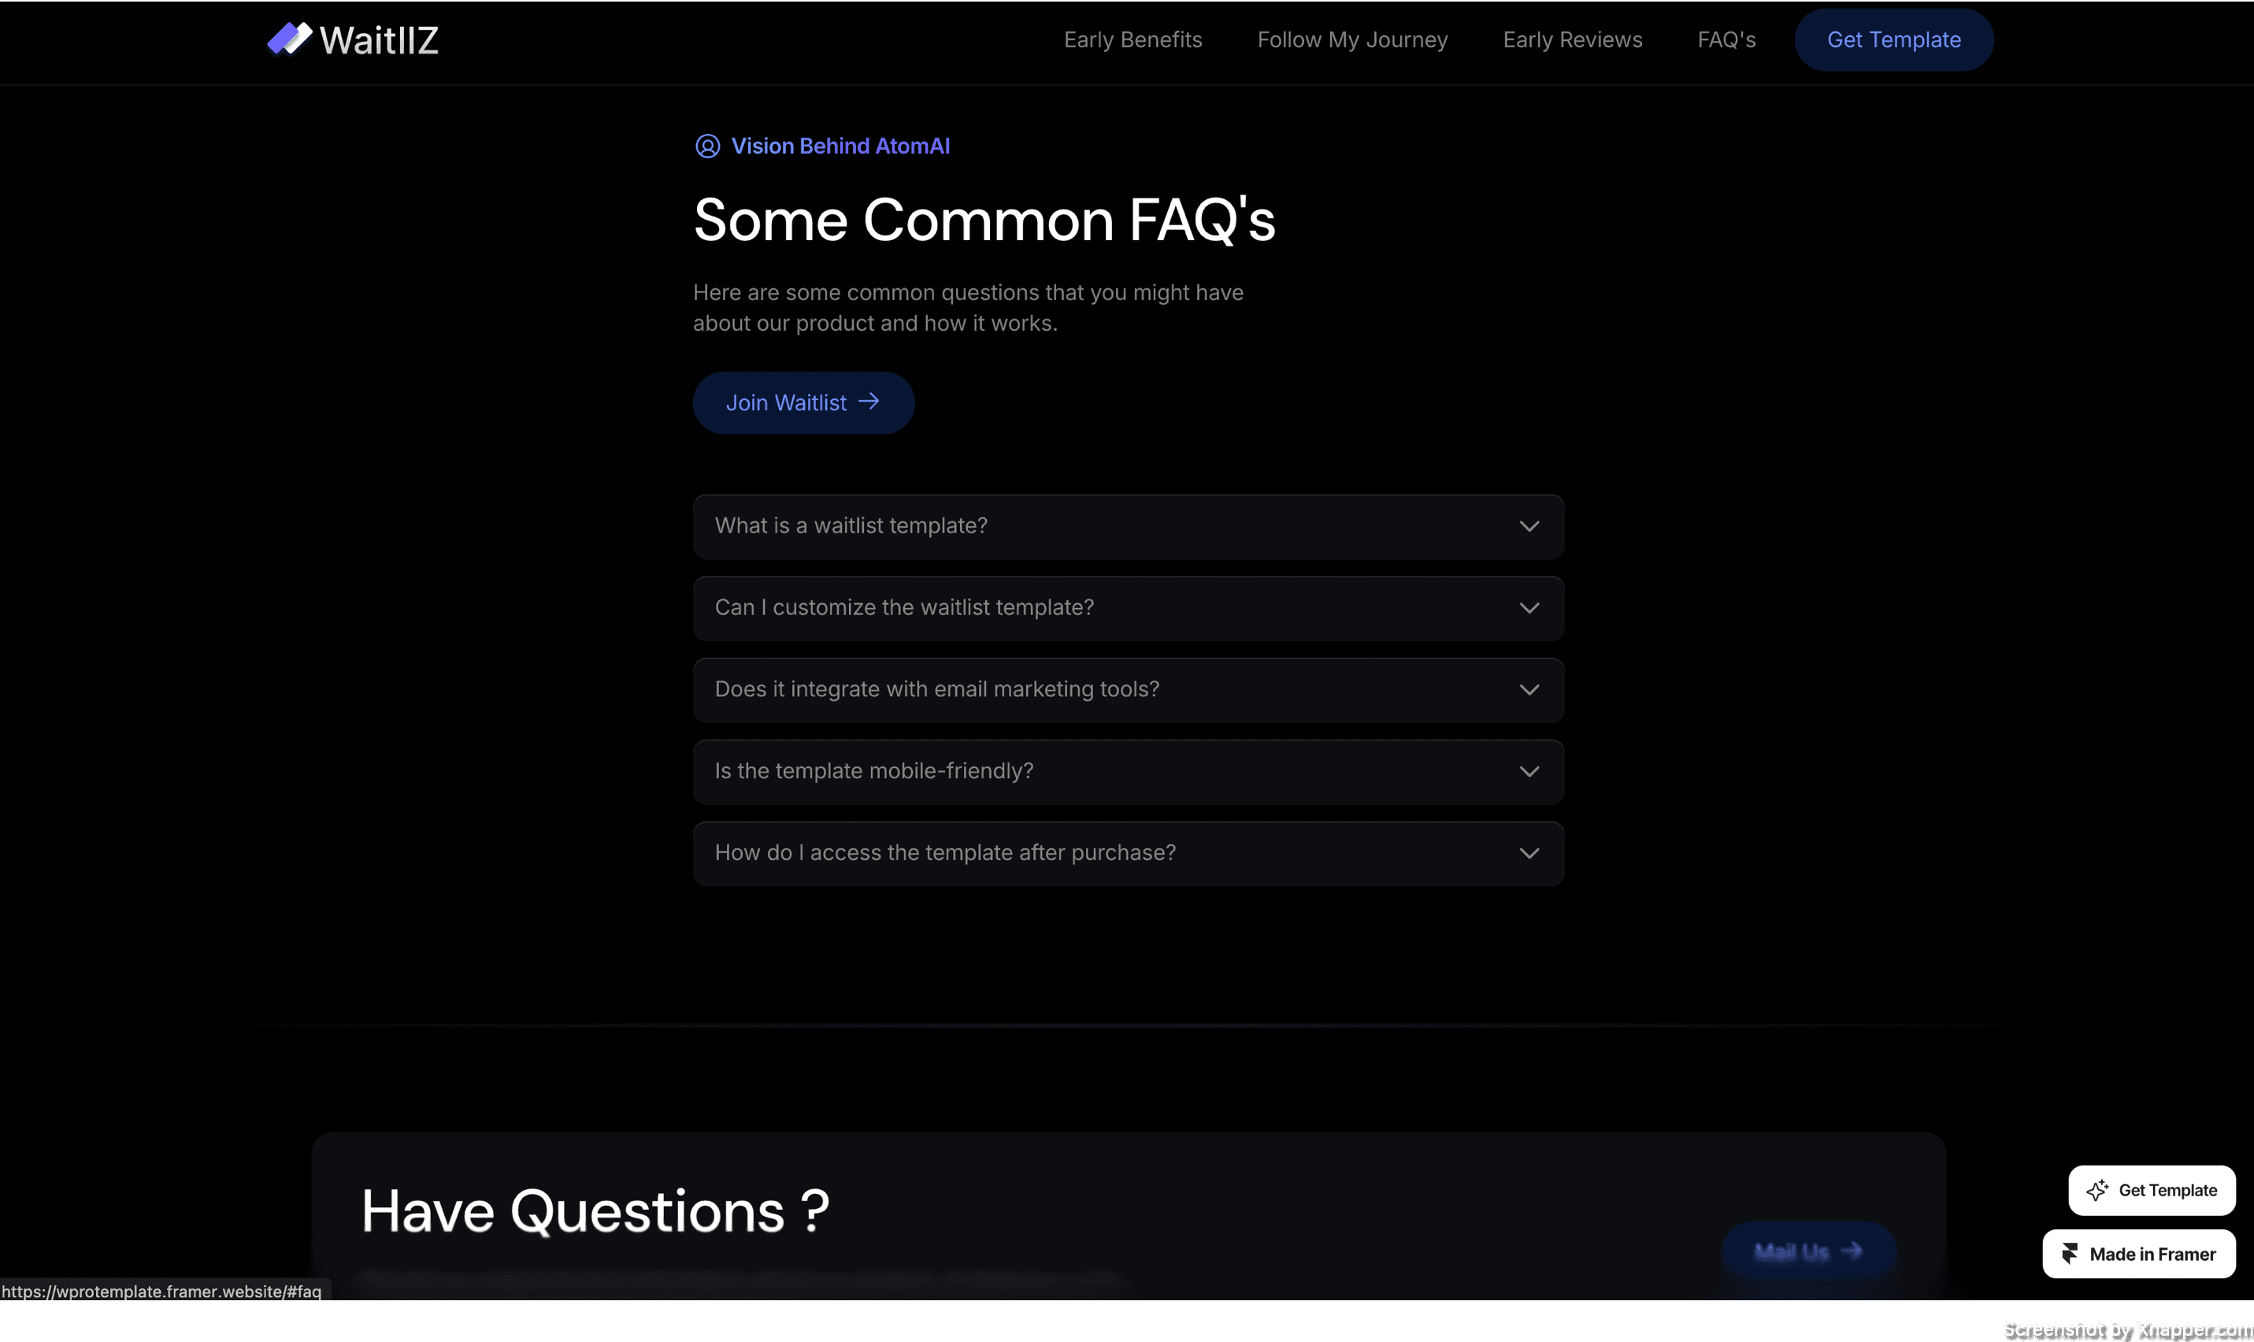Click the Vision Behind AtomAI label
Screen dimensions: 2254x1342
coord(840,146)
